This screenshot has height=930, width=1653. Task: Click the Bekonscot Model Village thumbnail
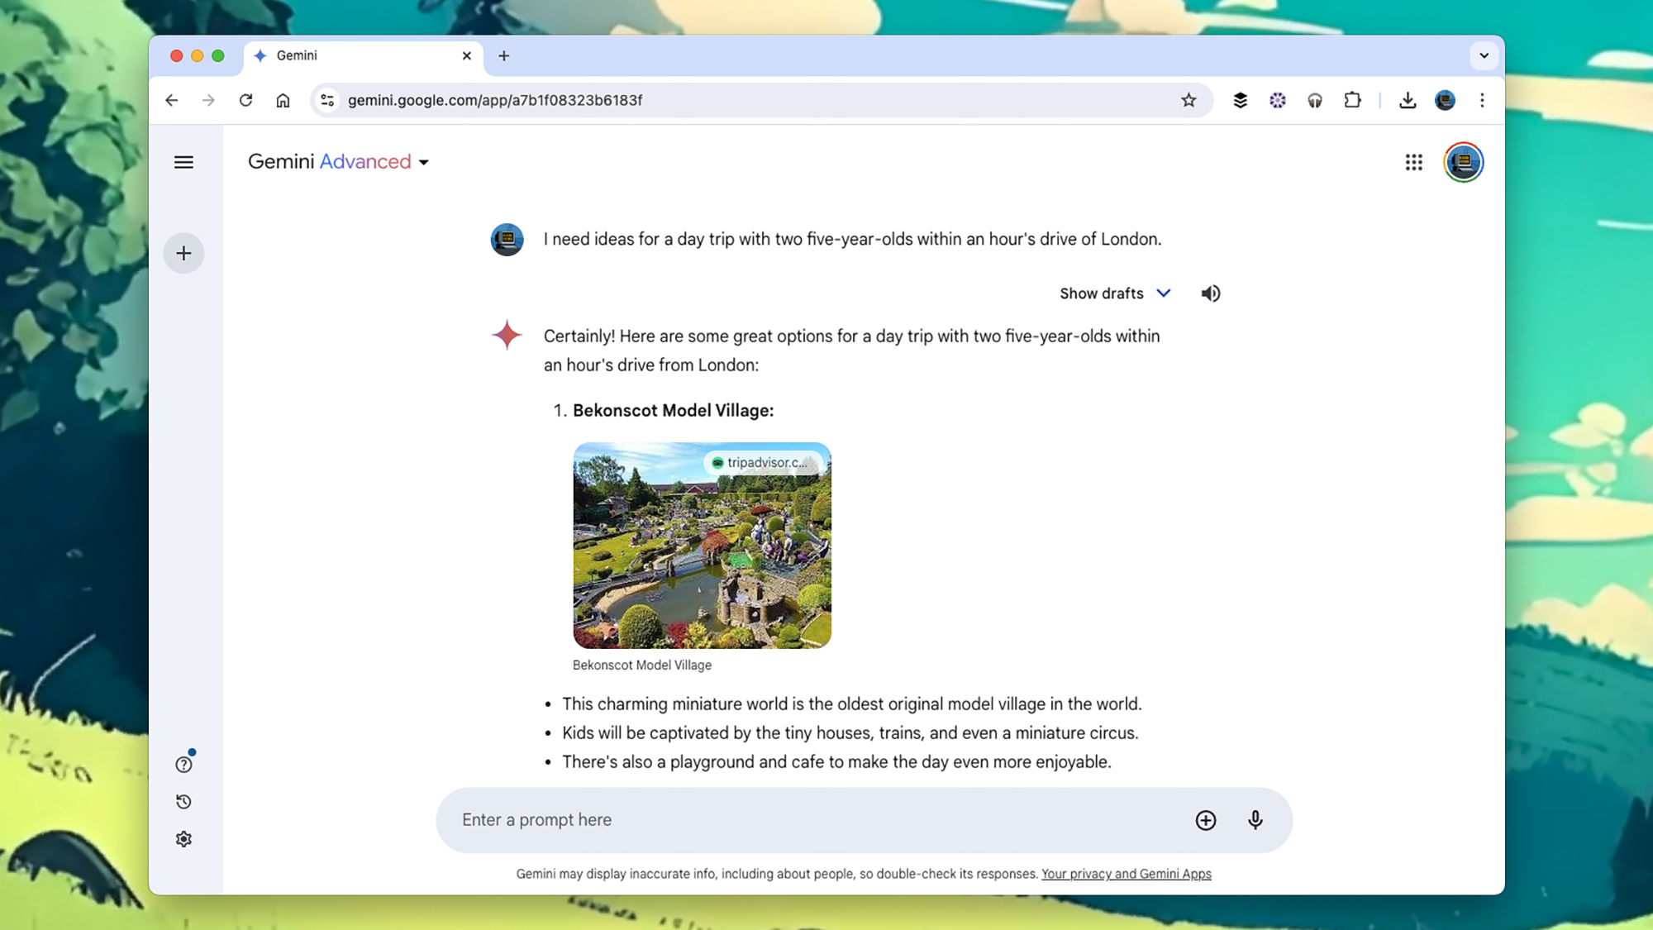[x=703, y=545]
